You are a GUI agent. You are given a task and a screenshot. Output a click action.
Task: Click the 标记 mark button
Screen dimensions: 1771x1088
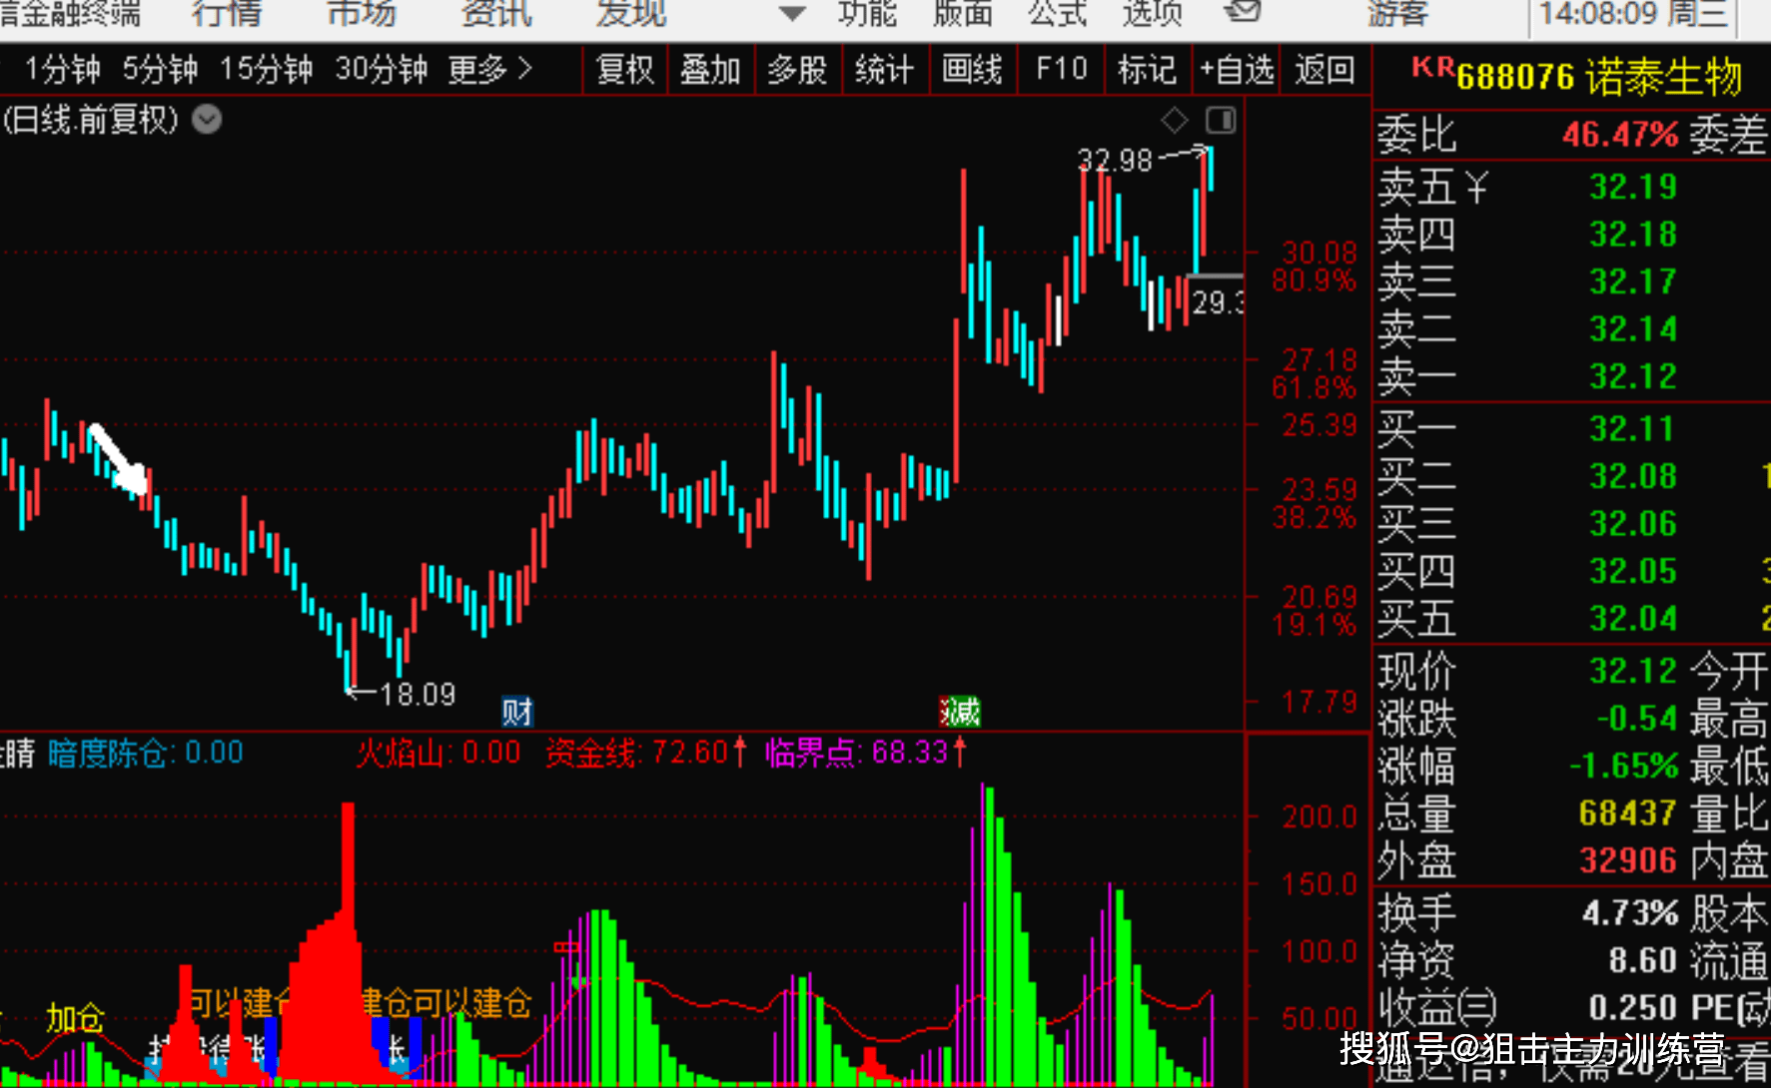1147,70
